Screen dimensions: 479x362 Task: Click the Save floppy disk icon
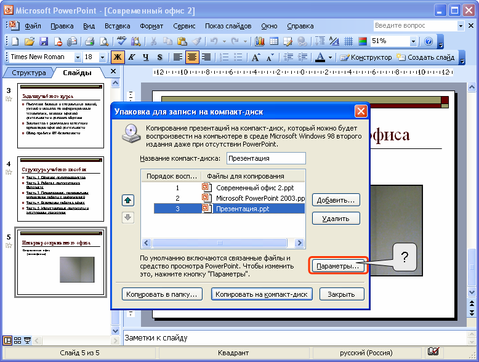(x=44, y=41)
